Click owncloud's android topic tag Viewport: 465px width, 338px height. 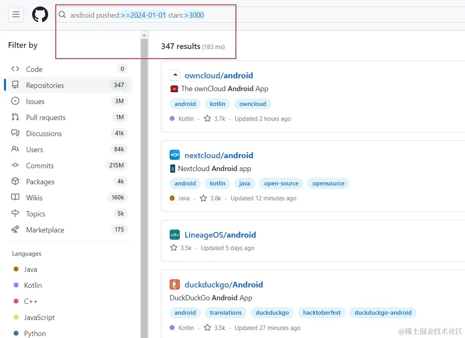pyautogui.click(x=185, y=104)
